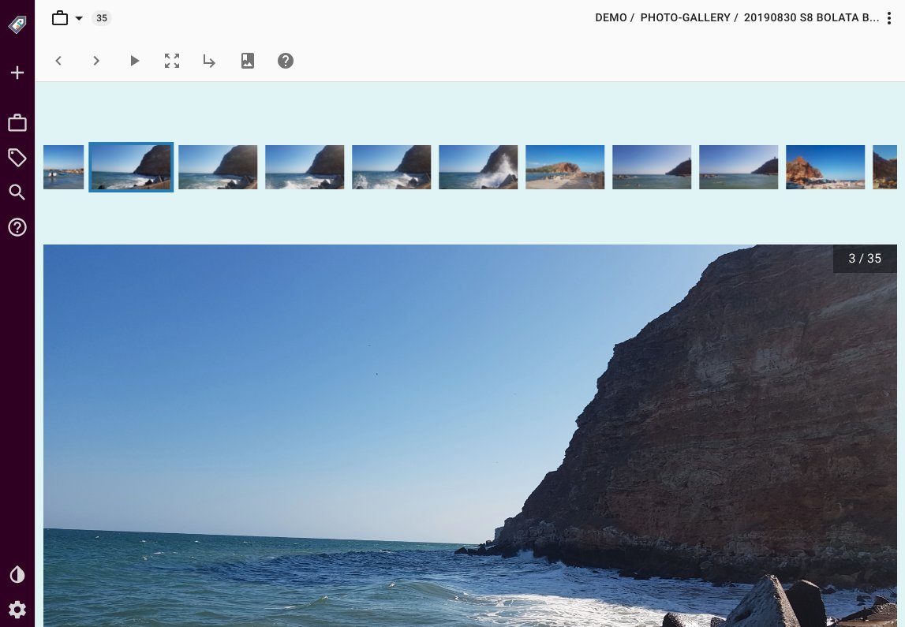Image resolution: width=905 pixels, height=627 pixels.
Task: Select the thumbnail with large splashing wave
Action: (x=478, y=167)
